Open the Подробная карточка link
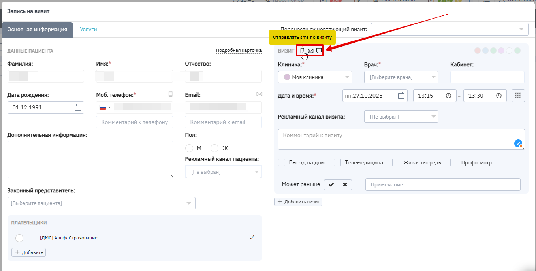This screenshot has height=271, width=536. point(239,51)
